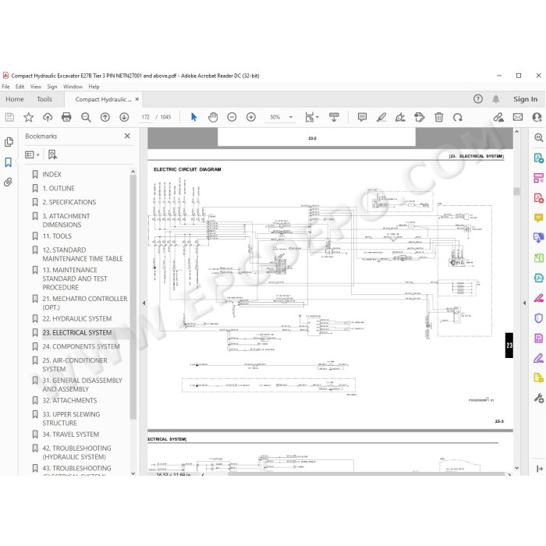Share link to file icon
Image resolution: width=546 pixels, height=546 pixels.
point(498,117)
